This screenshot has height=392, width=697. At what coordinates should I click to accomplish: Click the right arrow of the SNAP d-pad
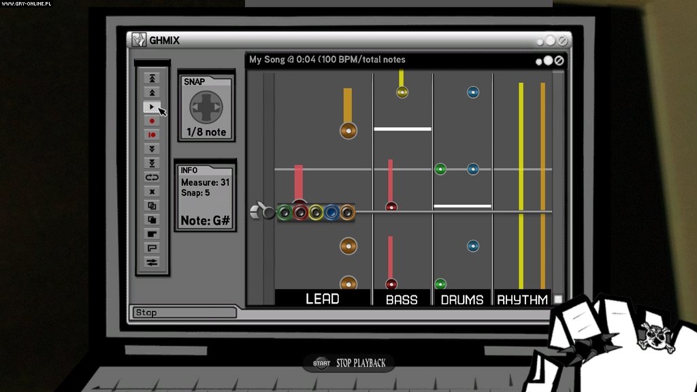pyautogui.click(x=217, y=107)
